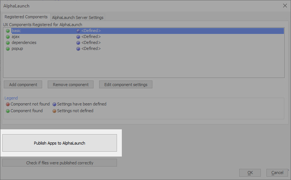
Task: Select the popup component entry
Action: tap(144, 48)
